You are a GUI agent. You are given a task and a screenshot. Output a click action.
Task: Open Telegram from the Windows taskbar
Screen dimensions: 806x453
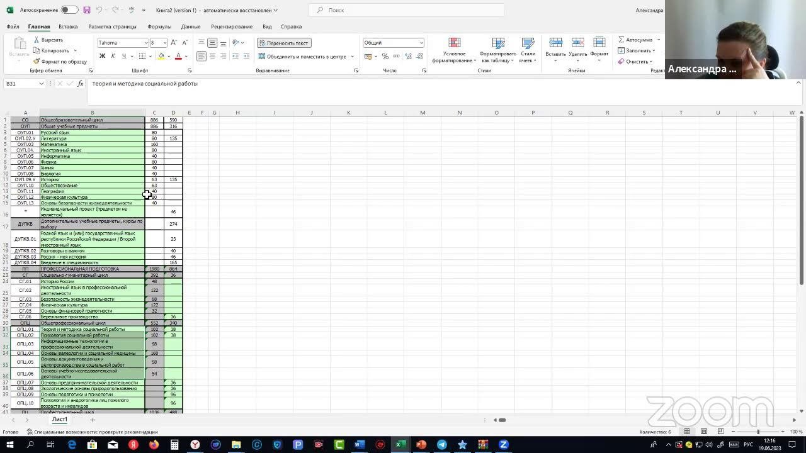point(442,444)
